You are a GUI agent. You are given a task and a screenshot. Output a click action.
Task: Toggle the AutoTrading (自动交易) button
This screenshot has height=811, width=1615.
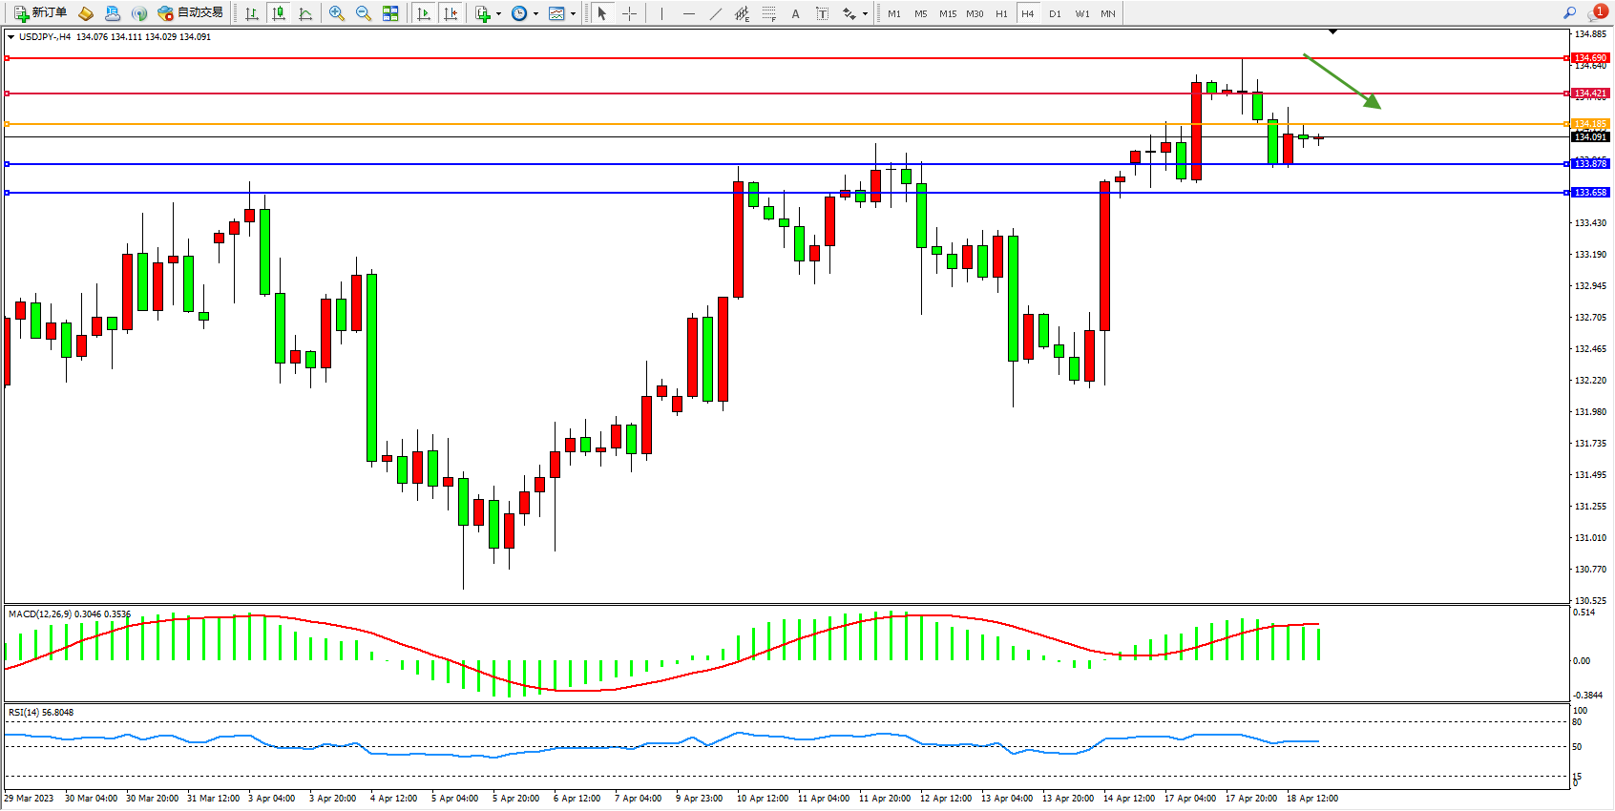(191, 13)
